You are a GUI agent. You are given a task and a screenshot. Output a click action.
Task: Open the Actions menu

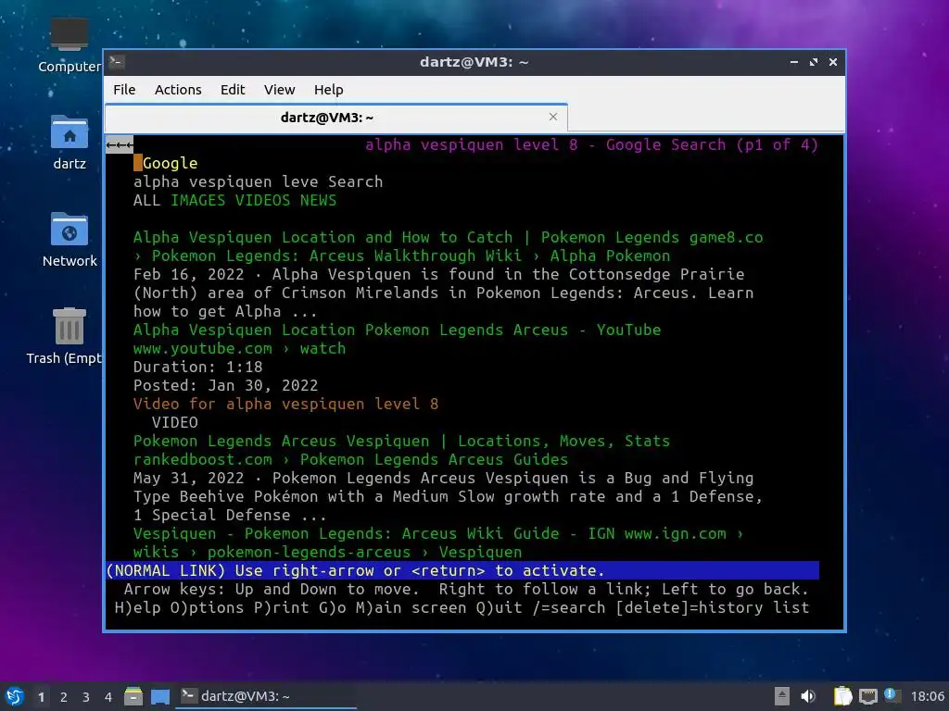(x=178, y=90)
